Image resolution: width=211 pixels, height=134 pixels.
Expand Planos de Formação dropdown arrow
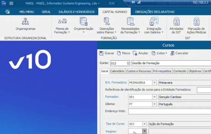(x=69, y=32)
